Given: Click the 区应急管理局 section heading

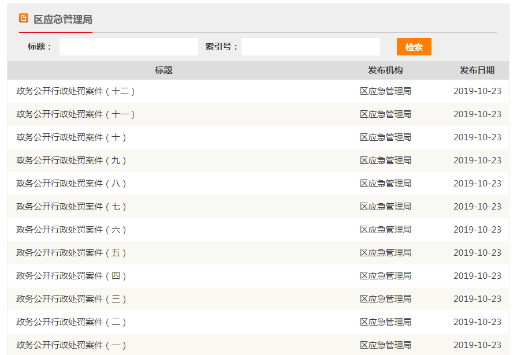Looking at the screenshot, I should (x=62, y=20).
